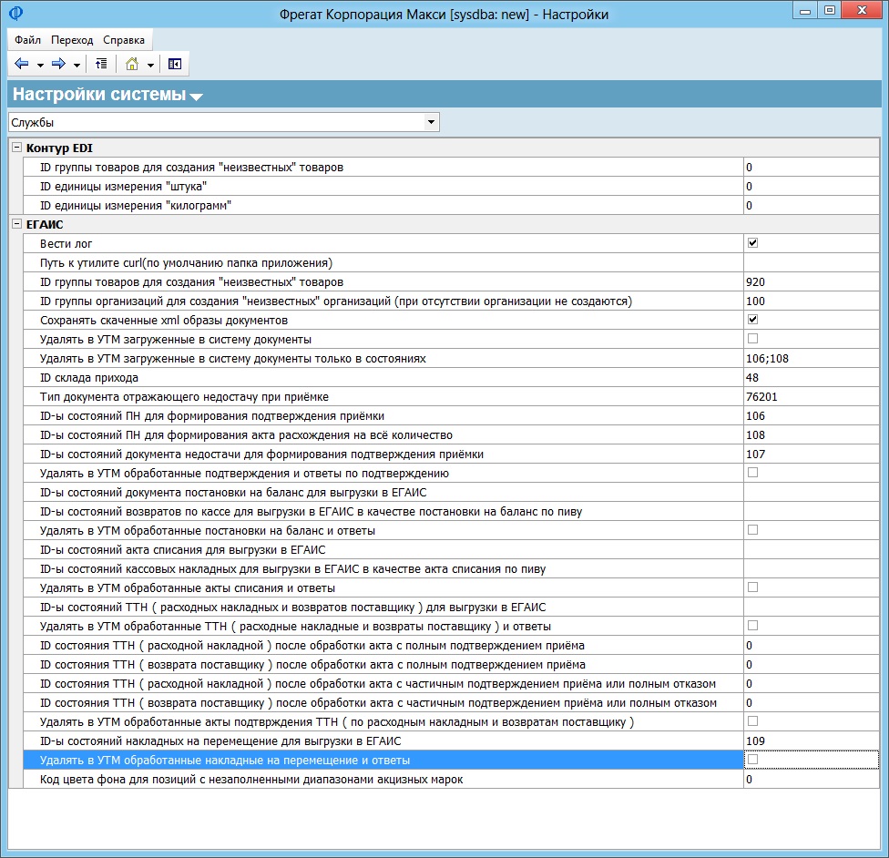This screenshot has height=858, width=889.
Task: Click value 107 for недостачи document states
Action: [x=812, y=454]
